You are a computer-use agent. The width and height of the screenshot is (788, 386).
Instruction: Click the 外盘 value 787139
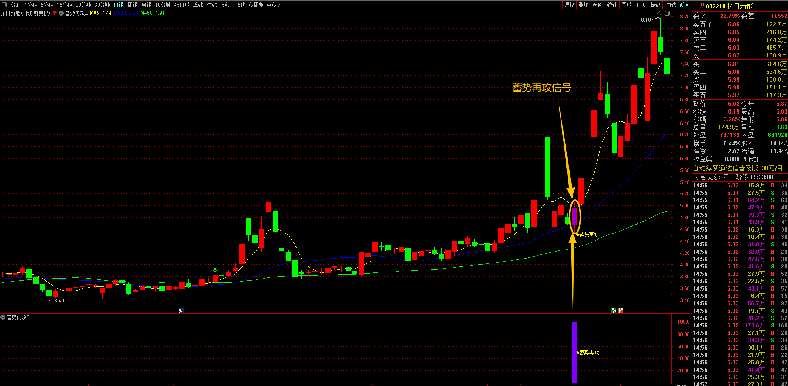click(x=730, y=135)
